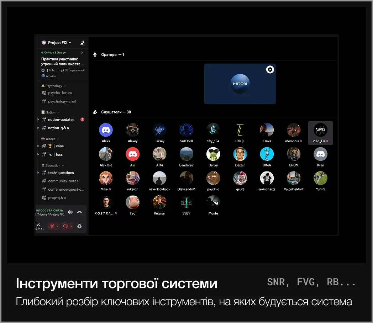Open the notion-updates channel
This screenshot has width=373, height=323.
point(61,120)
